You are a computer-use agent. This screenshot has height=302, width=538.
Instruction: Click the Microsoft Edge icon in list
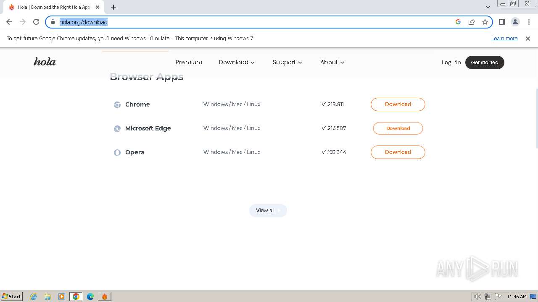(x=117, y=128)
